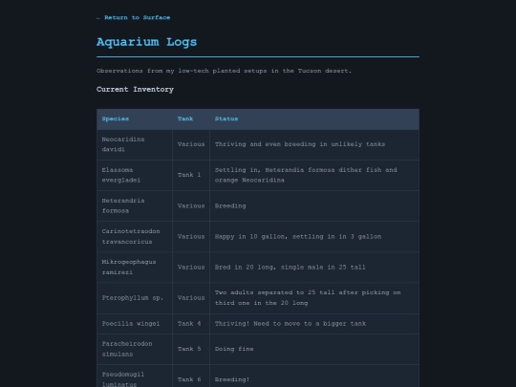
Task: Select the Pterophyllum sp. species cell
Action: [x=135, y=298]
